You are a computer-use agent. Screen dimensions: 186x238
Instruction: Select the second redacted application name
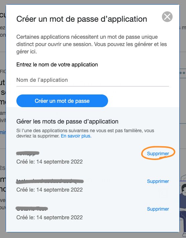50,181
